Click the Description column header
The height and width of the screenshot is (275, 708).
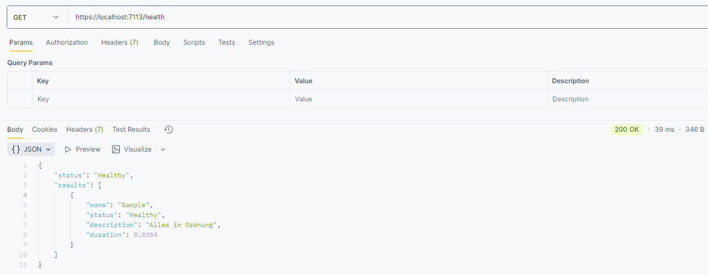pyautogui.click(x=570, y=81)
